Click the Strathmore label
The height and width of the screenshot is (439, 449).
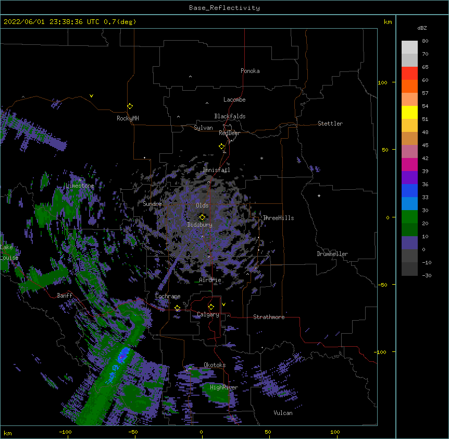click(x=269, y=317)
